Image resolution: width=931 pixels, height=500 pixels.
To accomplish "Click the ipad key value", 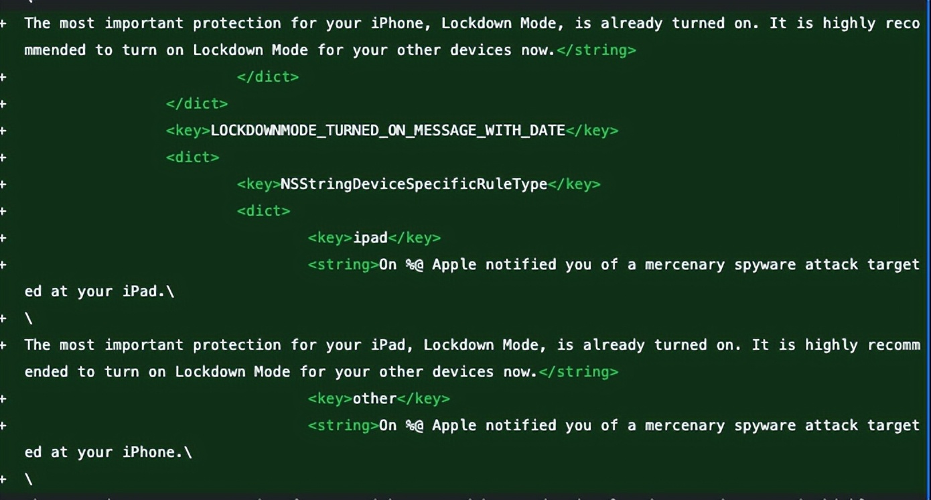I will [x=370, y=237].
